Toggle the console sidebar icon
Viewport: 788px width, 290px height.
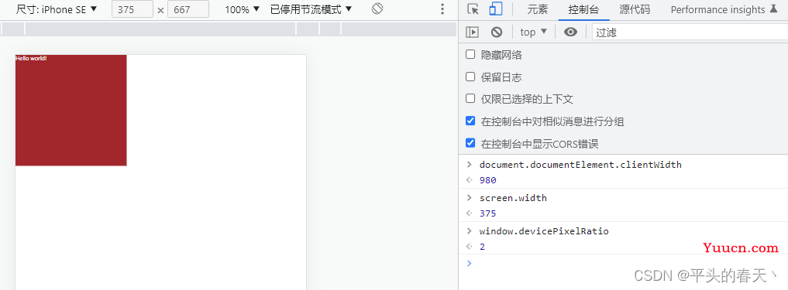[473, 32]
